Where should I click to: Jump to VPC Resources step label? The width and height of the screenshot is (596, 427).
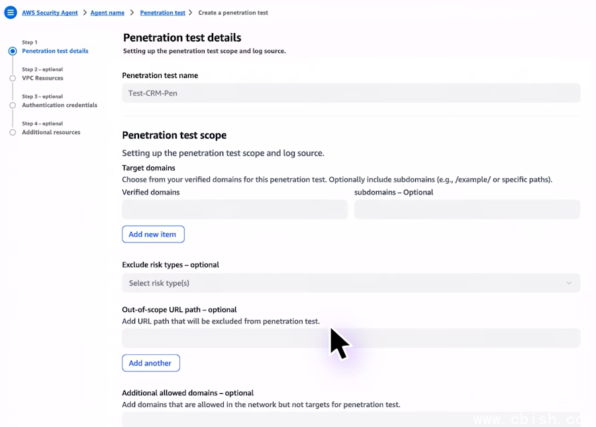42,78
